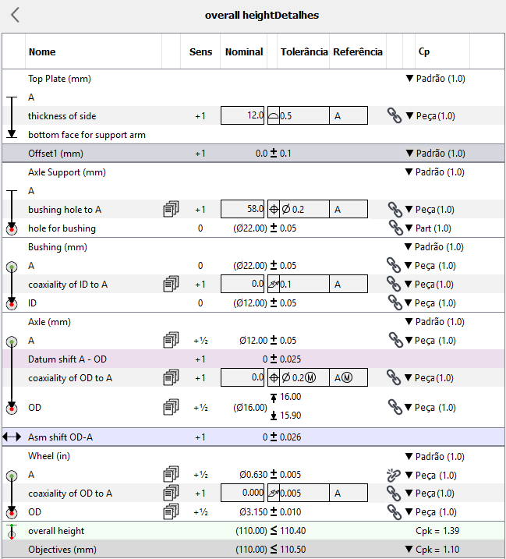Click link icon on Bushing A row
The height and width of the screenshot is (559, 506).
click(394, 265)
